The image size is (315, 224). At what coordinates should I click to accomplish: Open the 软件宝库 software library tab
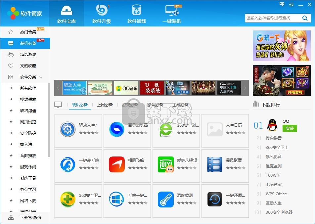pyautogui.click(x=67, y=14)
